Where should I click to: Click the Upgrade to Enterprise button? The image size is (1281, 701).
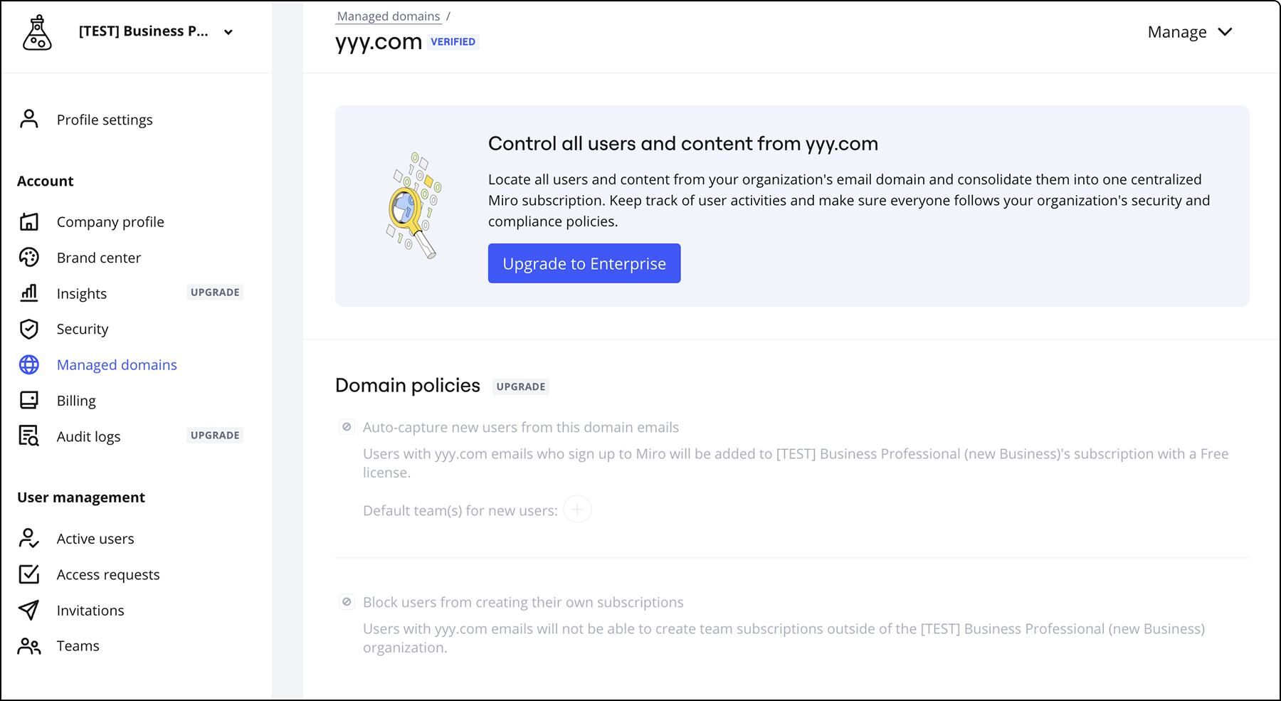click(x=584, y=263)
